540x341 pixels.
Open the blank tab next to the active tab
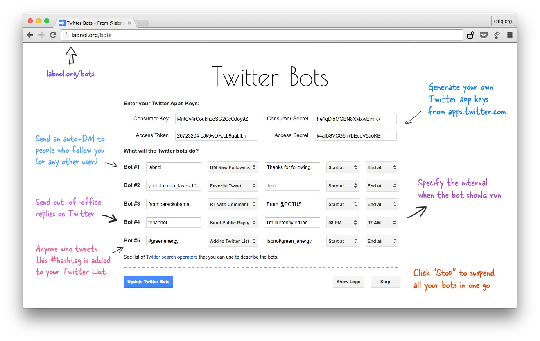point(142,23)
